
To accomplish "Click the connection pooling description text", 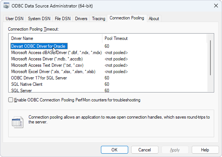I will [119, 119].
